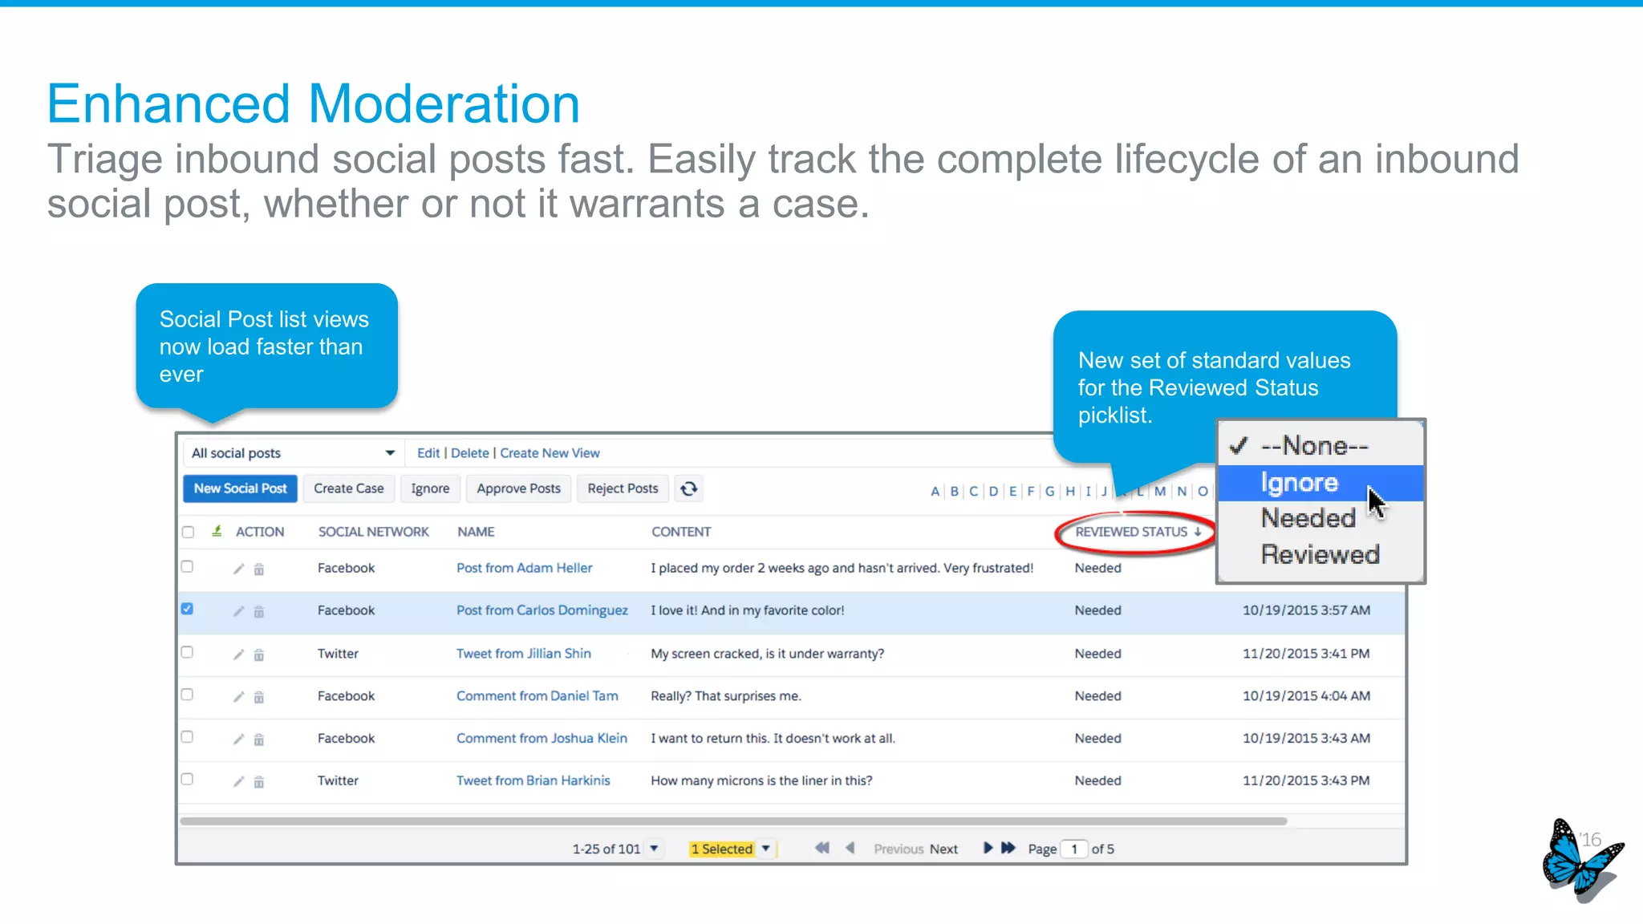Edit the Carlos Dominguez post pencil icon

238,611
